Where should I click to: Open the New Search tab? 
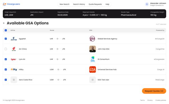(65, 4)
